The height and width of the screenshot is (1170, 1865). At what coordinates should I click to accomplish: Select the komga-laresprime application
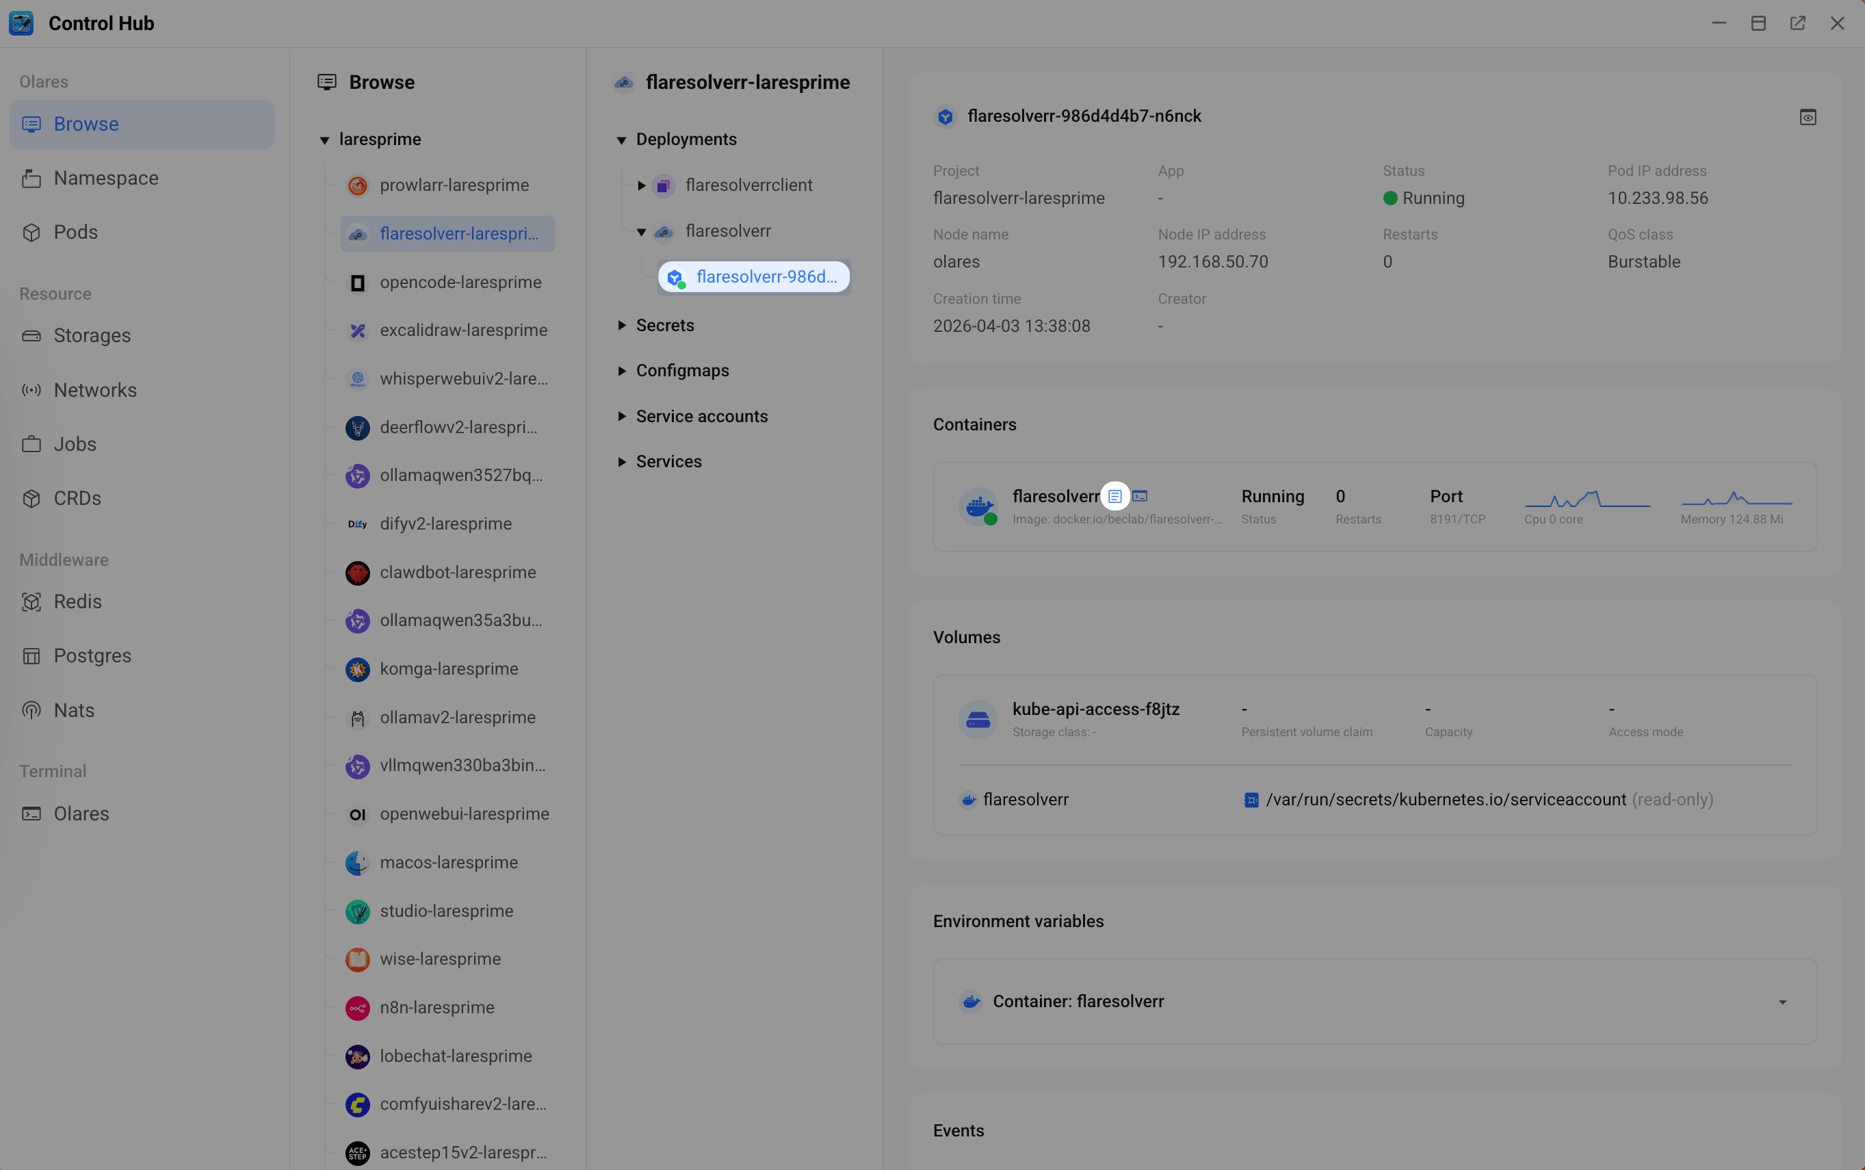point(449,668)
